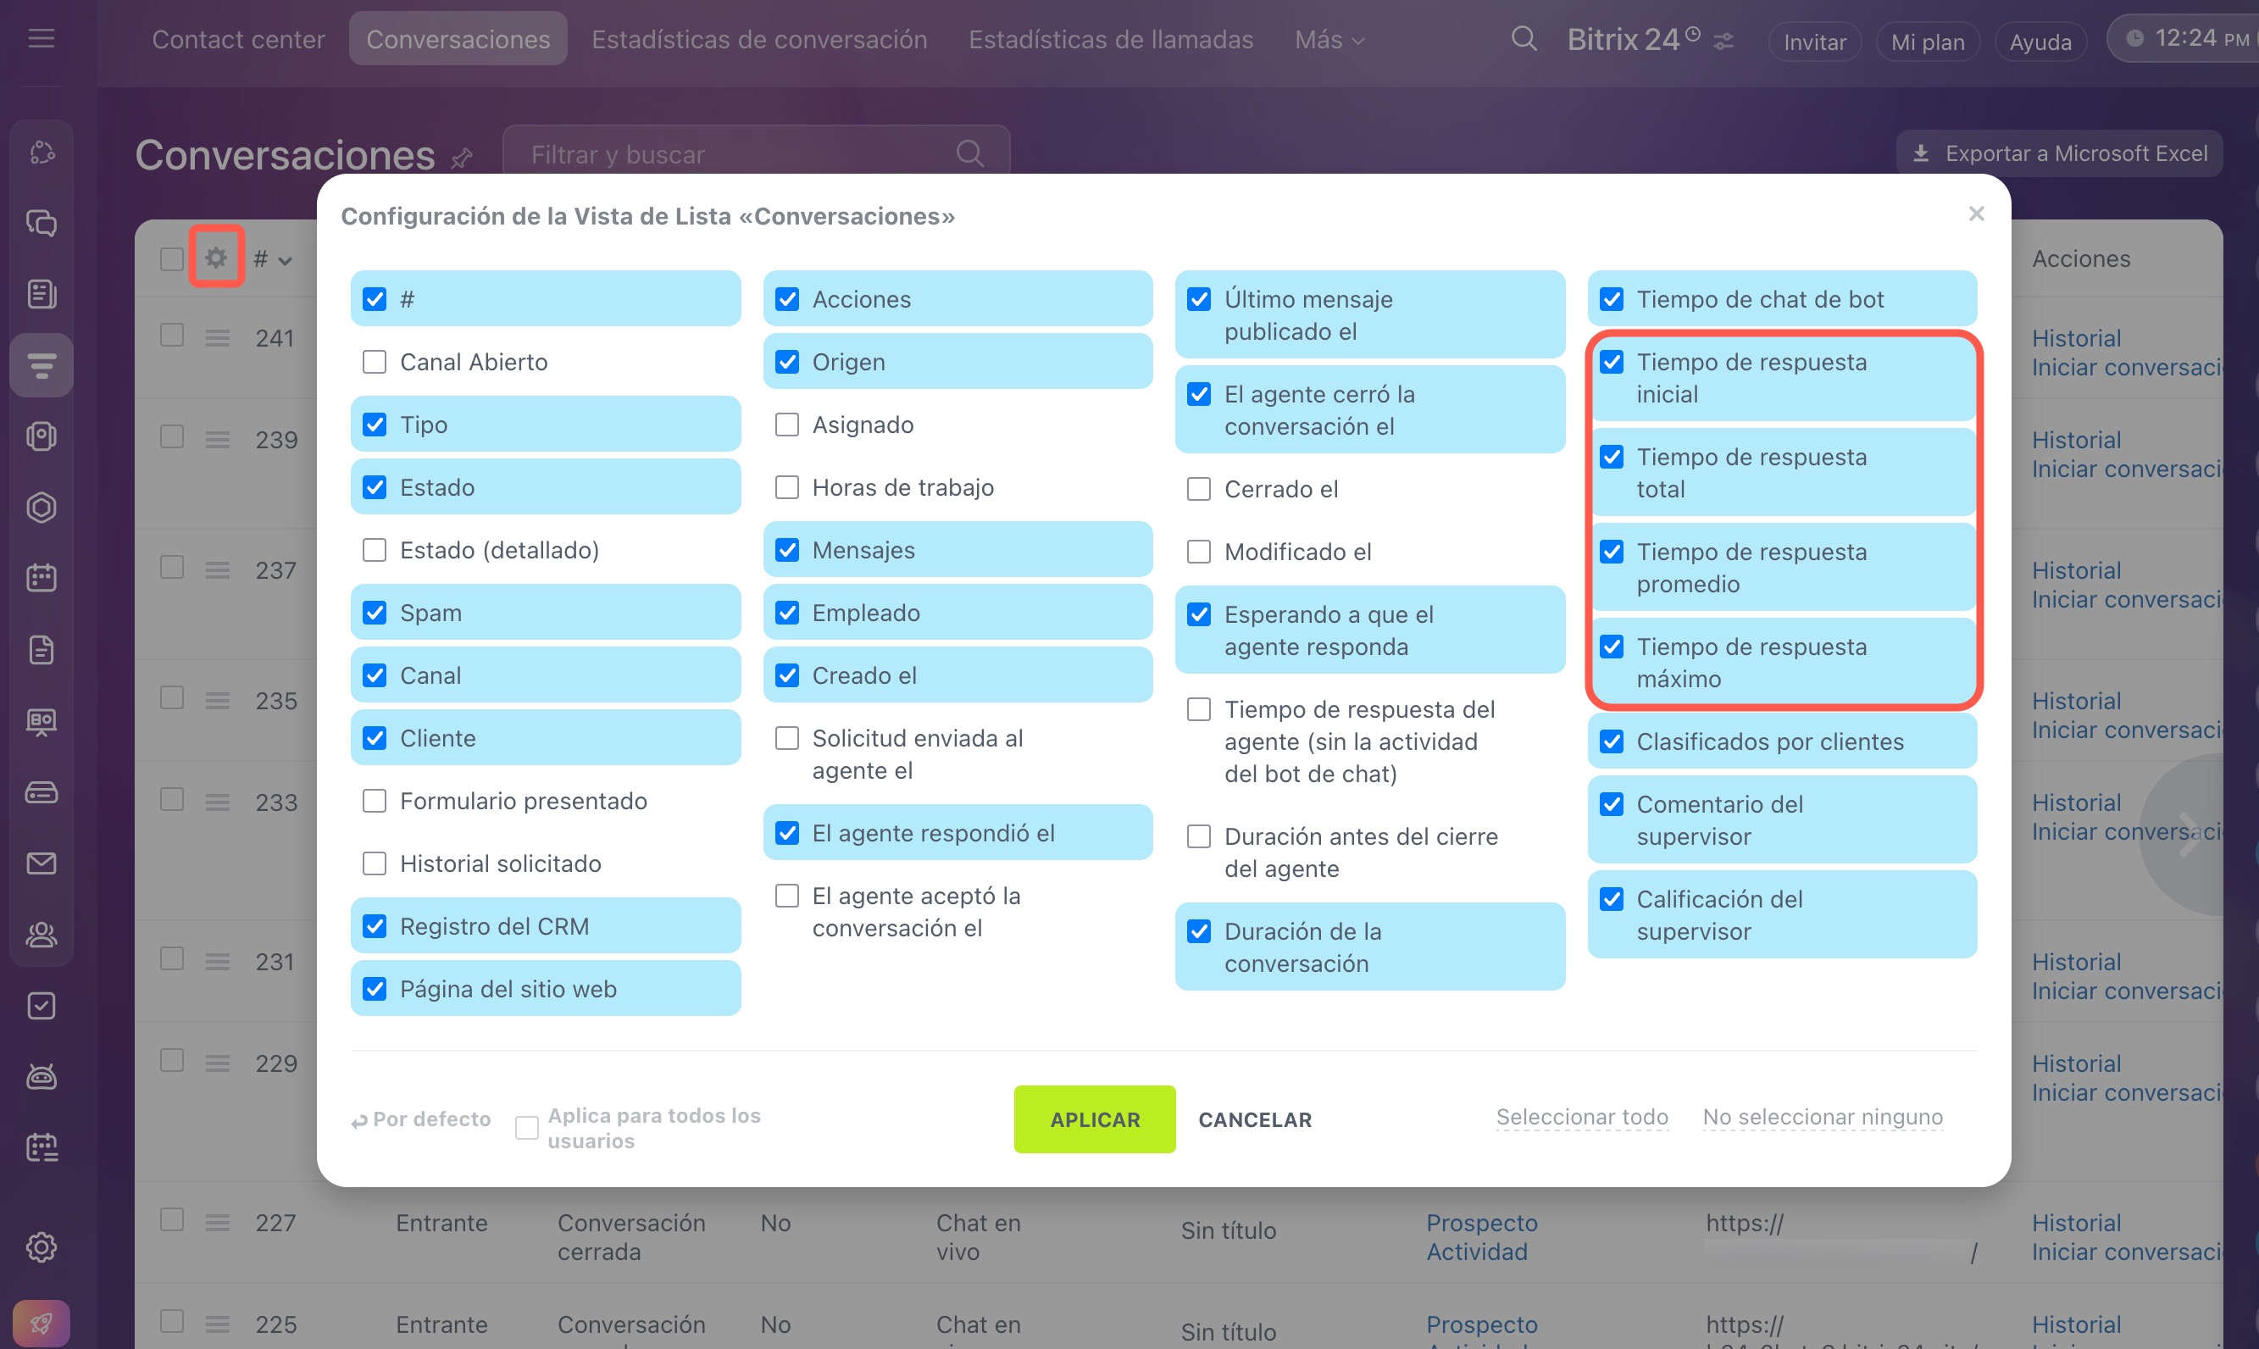Open the Calendar sidebar icon
Image resolution: width=2259 pixels, height=1349 pixels.
coord(41,578)
